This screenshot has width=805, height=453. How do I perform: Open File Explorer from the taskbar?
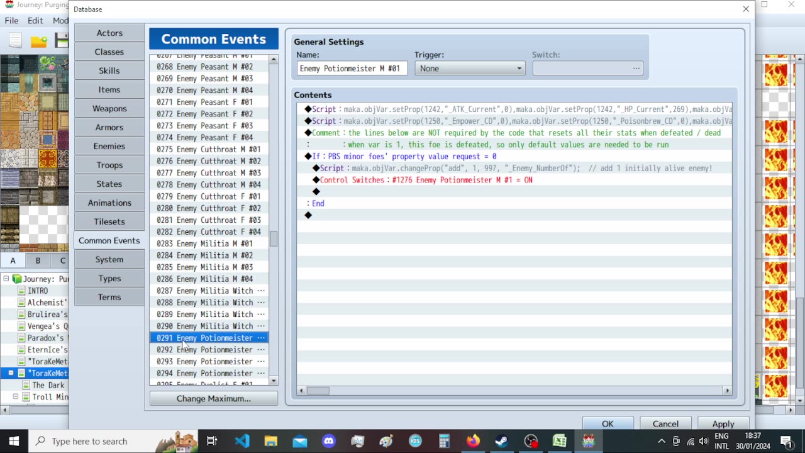(x=271, y=441)
